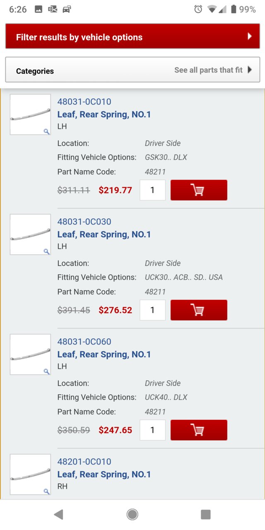
Task: Open part number 48031-0C010 link
Action: pos(84,101)
